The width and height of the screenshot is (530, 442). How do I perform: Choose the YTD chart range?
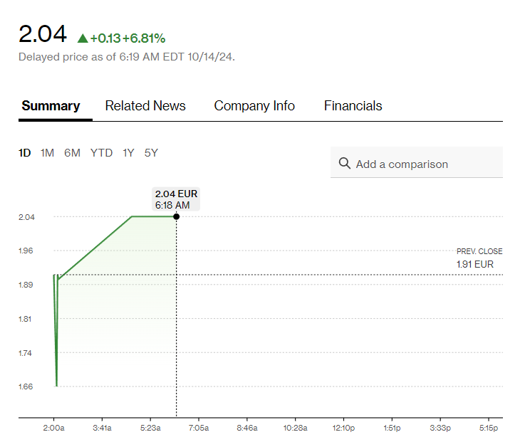pos(101,153)
